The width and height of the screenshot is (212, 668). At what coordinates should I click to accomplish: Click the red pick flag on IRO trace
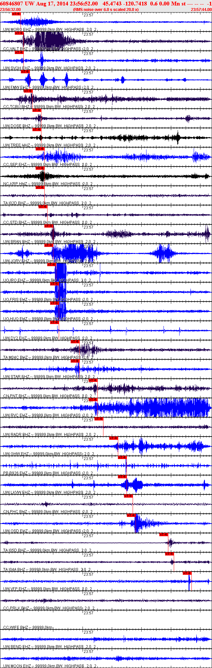[51, 265]
